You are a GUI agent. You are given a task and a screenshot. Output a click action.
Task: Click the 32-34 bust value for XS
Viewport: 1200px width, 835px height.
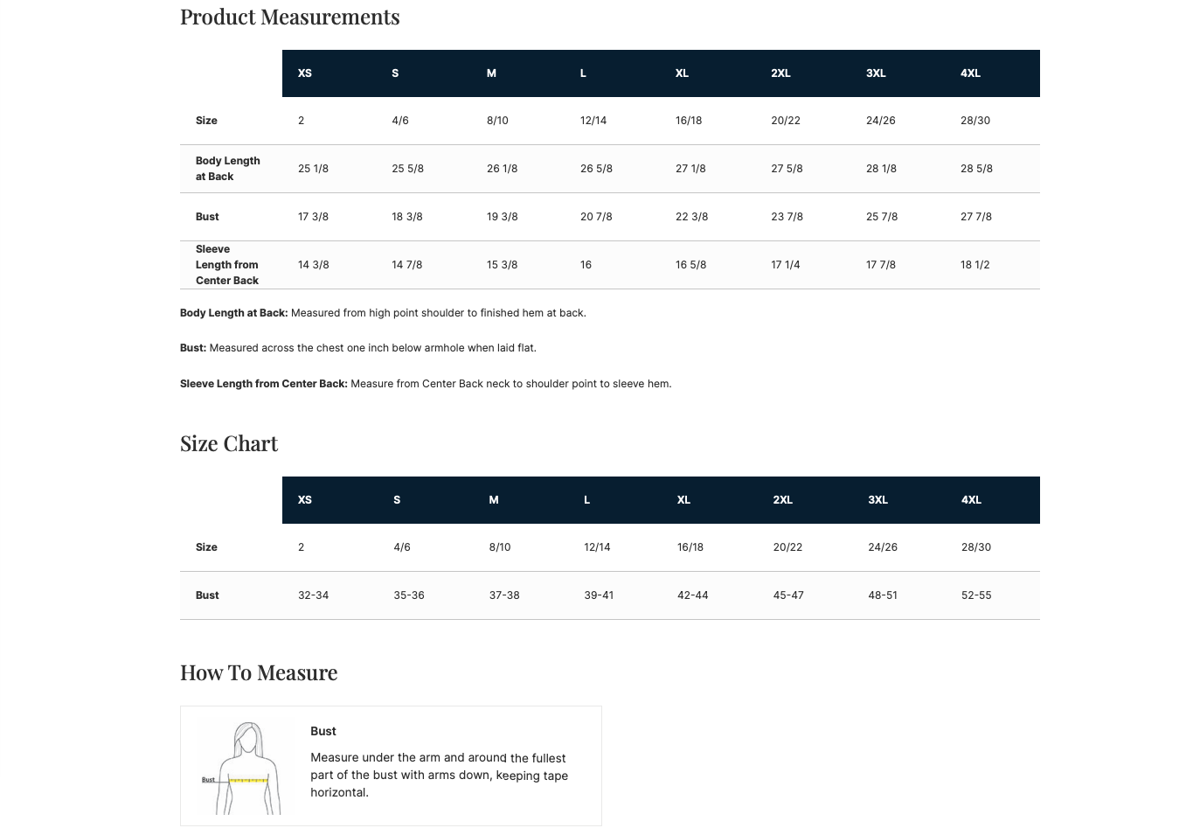(313, 595)
